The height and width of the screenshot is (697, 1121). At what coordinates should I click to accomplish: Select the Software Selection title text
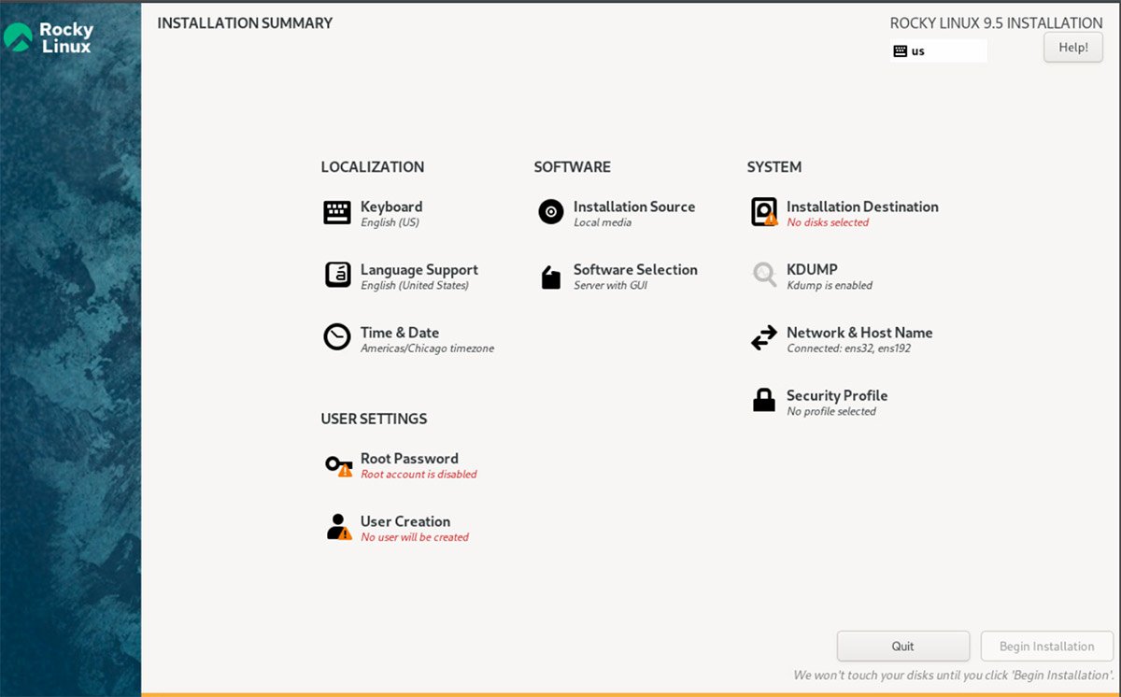point(635,270)
